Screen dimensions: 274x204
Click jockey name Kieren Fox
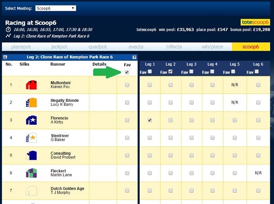point(60,87)
